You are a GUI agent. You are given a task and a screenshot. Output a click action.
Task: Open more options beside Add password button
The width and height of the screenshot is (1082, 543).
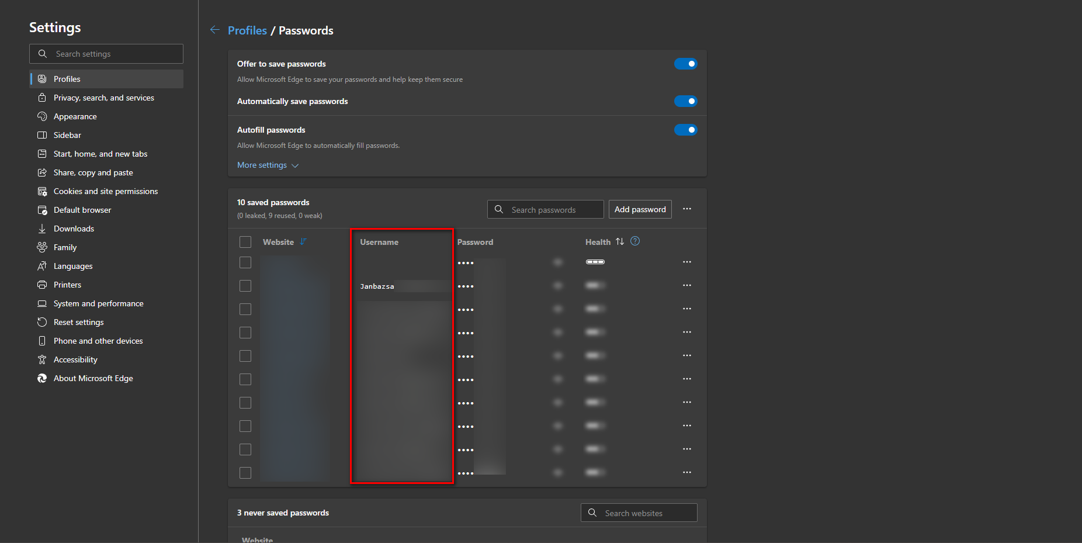(687, 209)
